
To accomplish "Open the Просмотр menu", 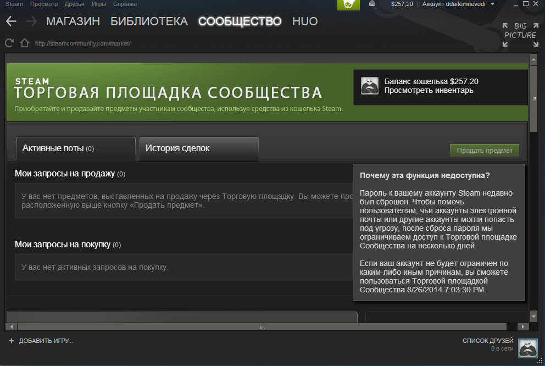I will pyautogui.click(x=44, y=4).
